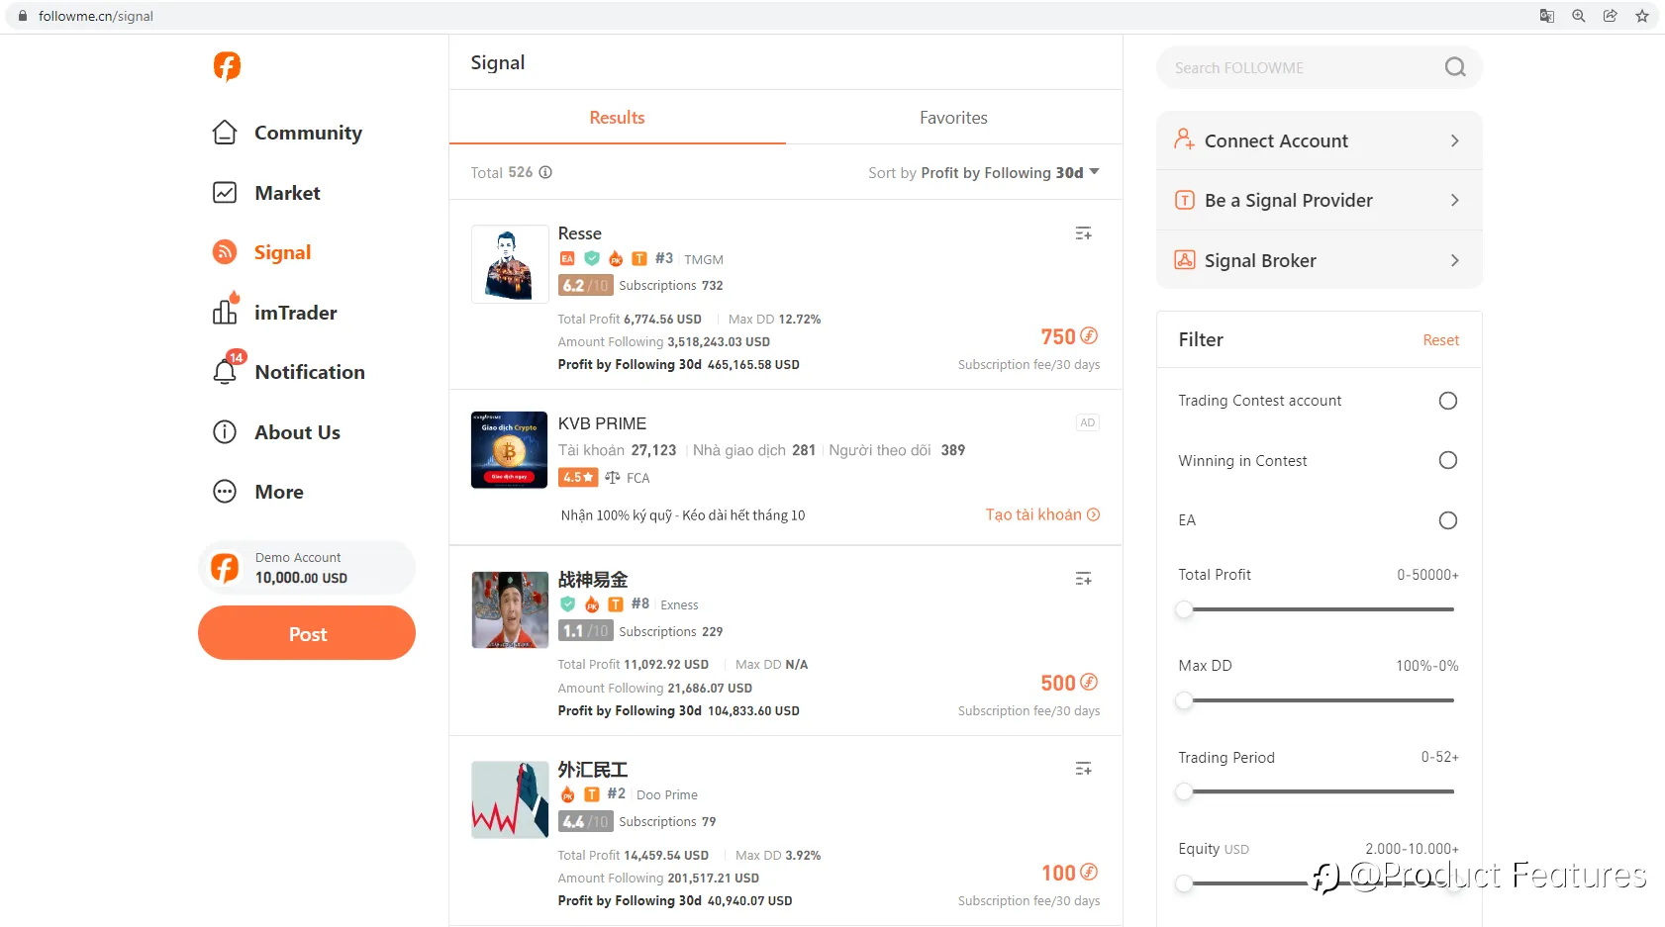Click the Connect Account person icon
This screenshot has height=927, width=1665.
(1184, 139)
